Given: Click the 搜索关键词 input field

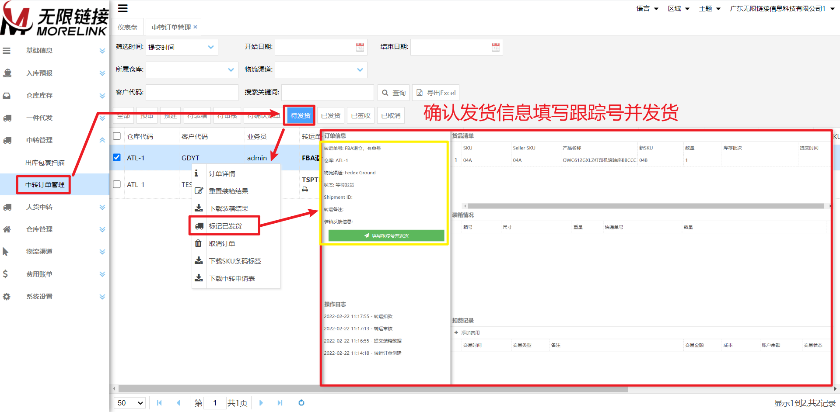Looking at the screenshot, I should point(327,93).
